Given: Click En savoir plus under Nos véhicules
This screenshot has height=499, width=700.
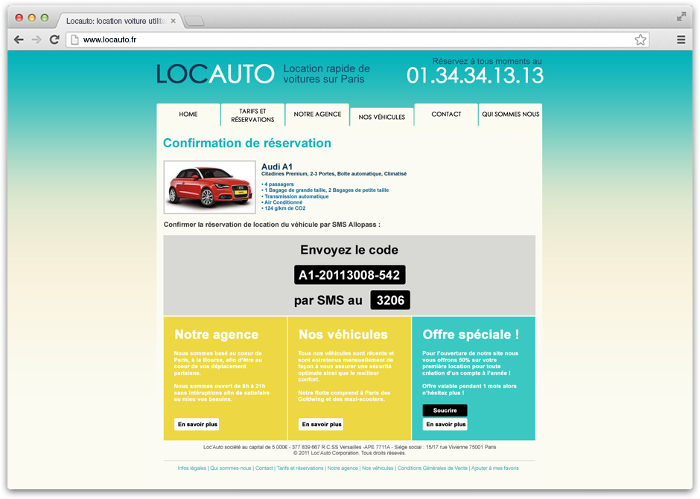Looking at the screenshot, I should pyautogui.click(x=321, y=424).
